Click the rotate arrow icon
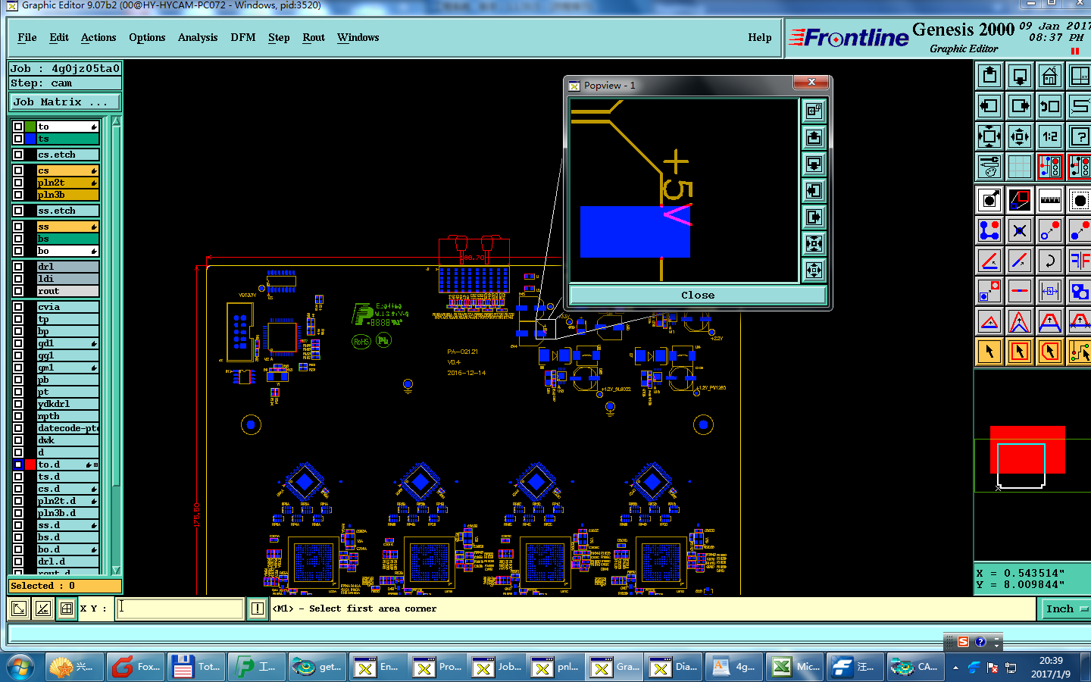The image size is (1091, 682). [1050, 261]
